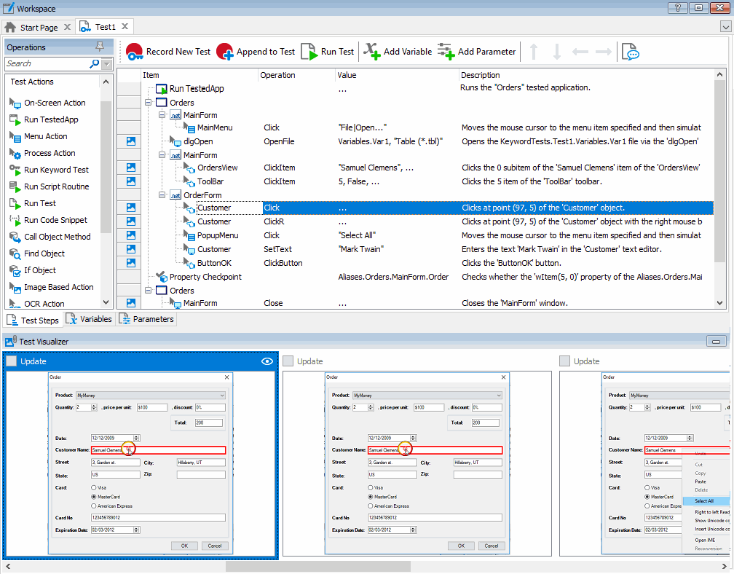Select the PopupMenu Click row
Image resolution: width=734 pixels, height=574 pixels.
pyautogui.click(x=427, y=235)
